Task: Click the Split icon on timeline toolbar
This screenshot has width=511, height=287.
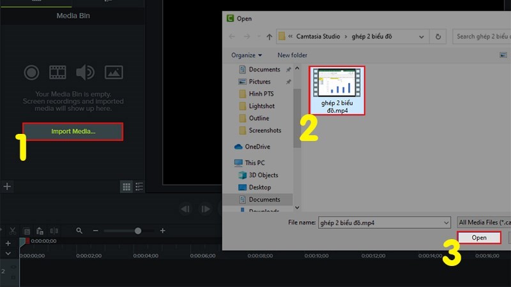Action: click(54, 231)
